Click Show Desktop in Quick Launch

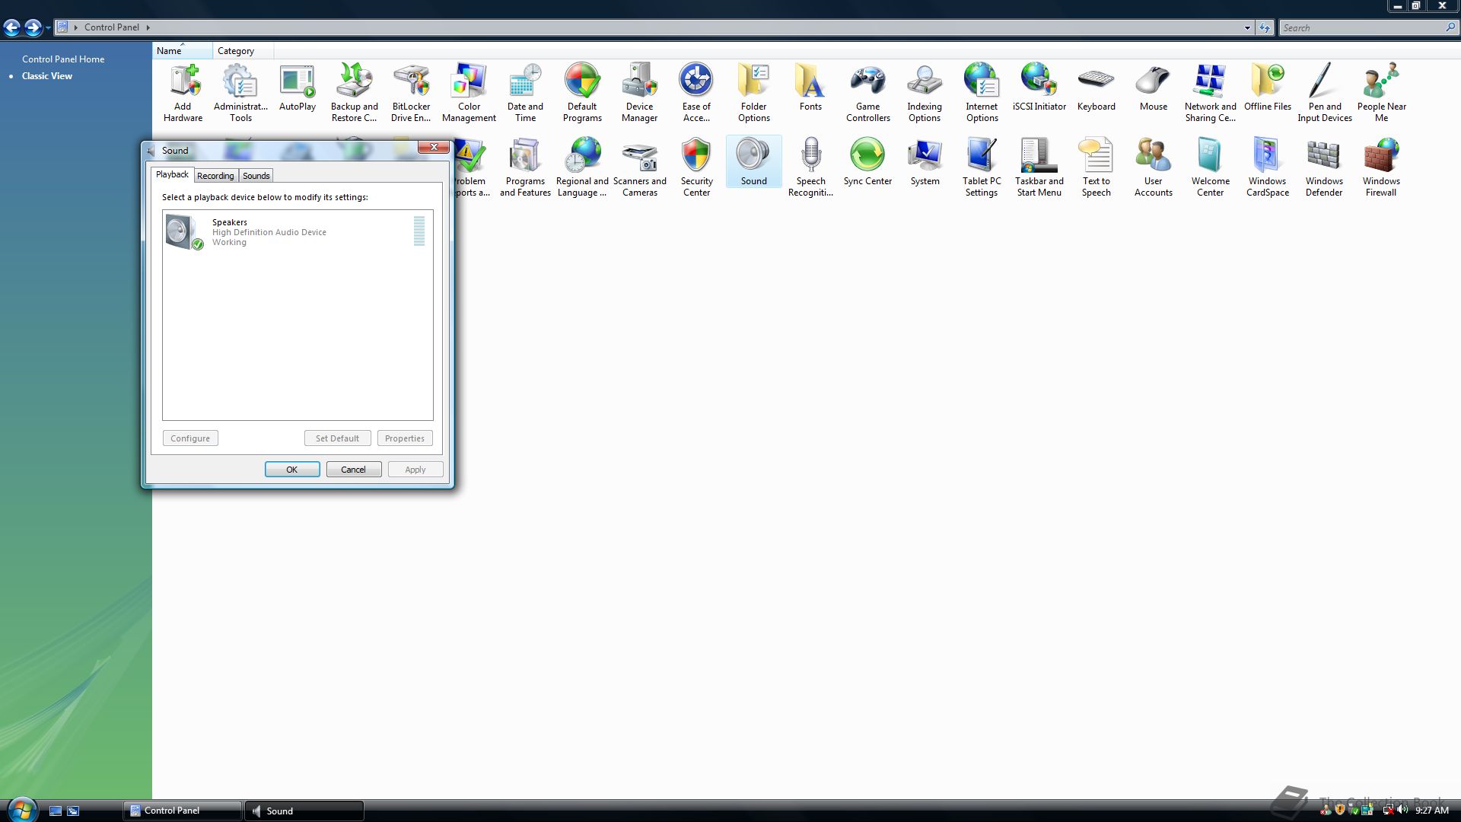[56, 811]
